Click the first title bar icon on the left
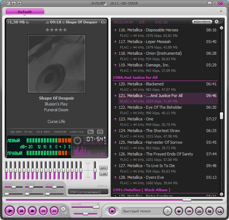 (8, 4)
